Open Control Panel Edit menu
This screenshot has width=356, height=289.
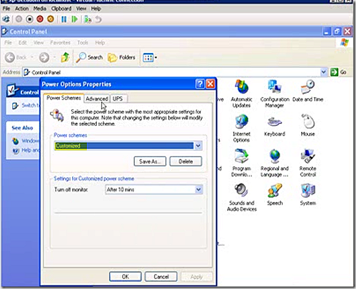(x=22, y=43)
